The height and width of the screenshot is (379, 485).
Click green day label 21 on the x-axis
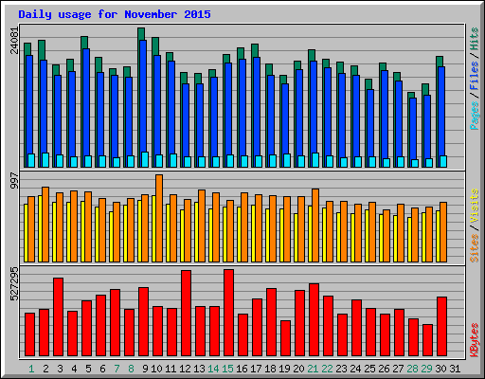313,369
